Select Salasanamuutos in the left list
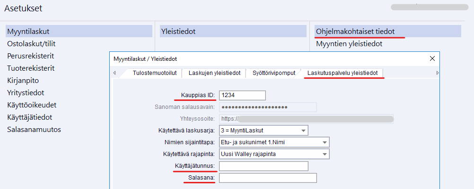The height and width of the screenshot is (189, 474). pos(34,130)
